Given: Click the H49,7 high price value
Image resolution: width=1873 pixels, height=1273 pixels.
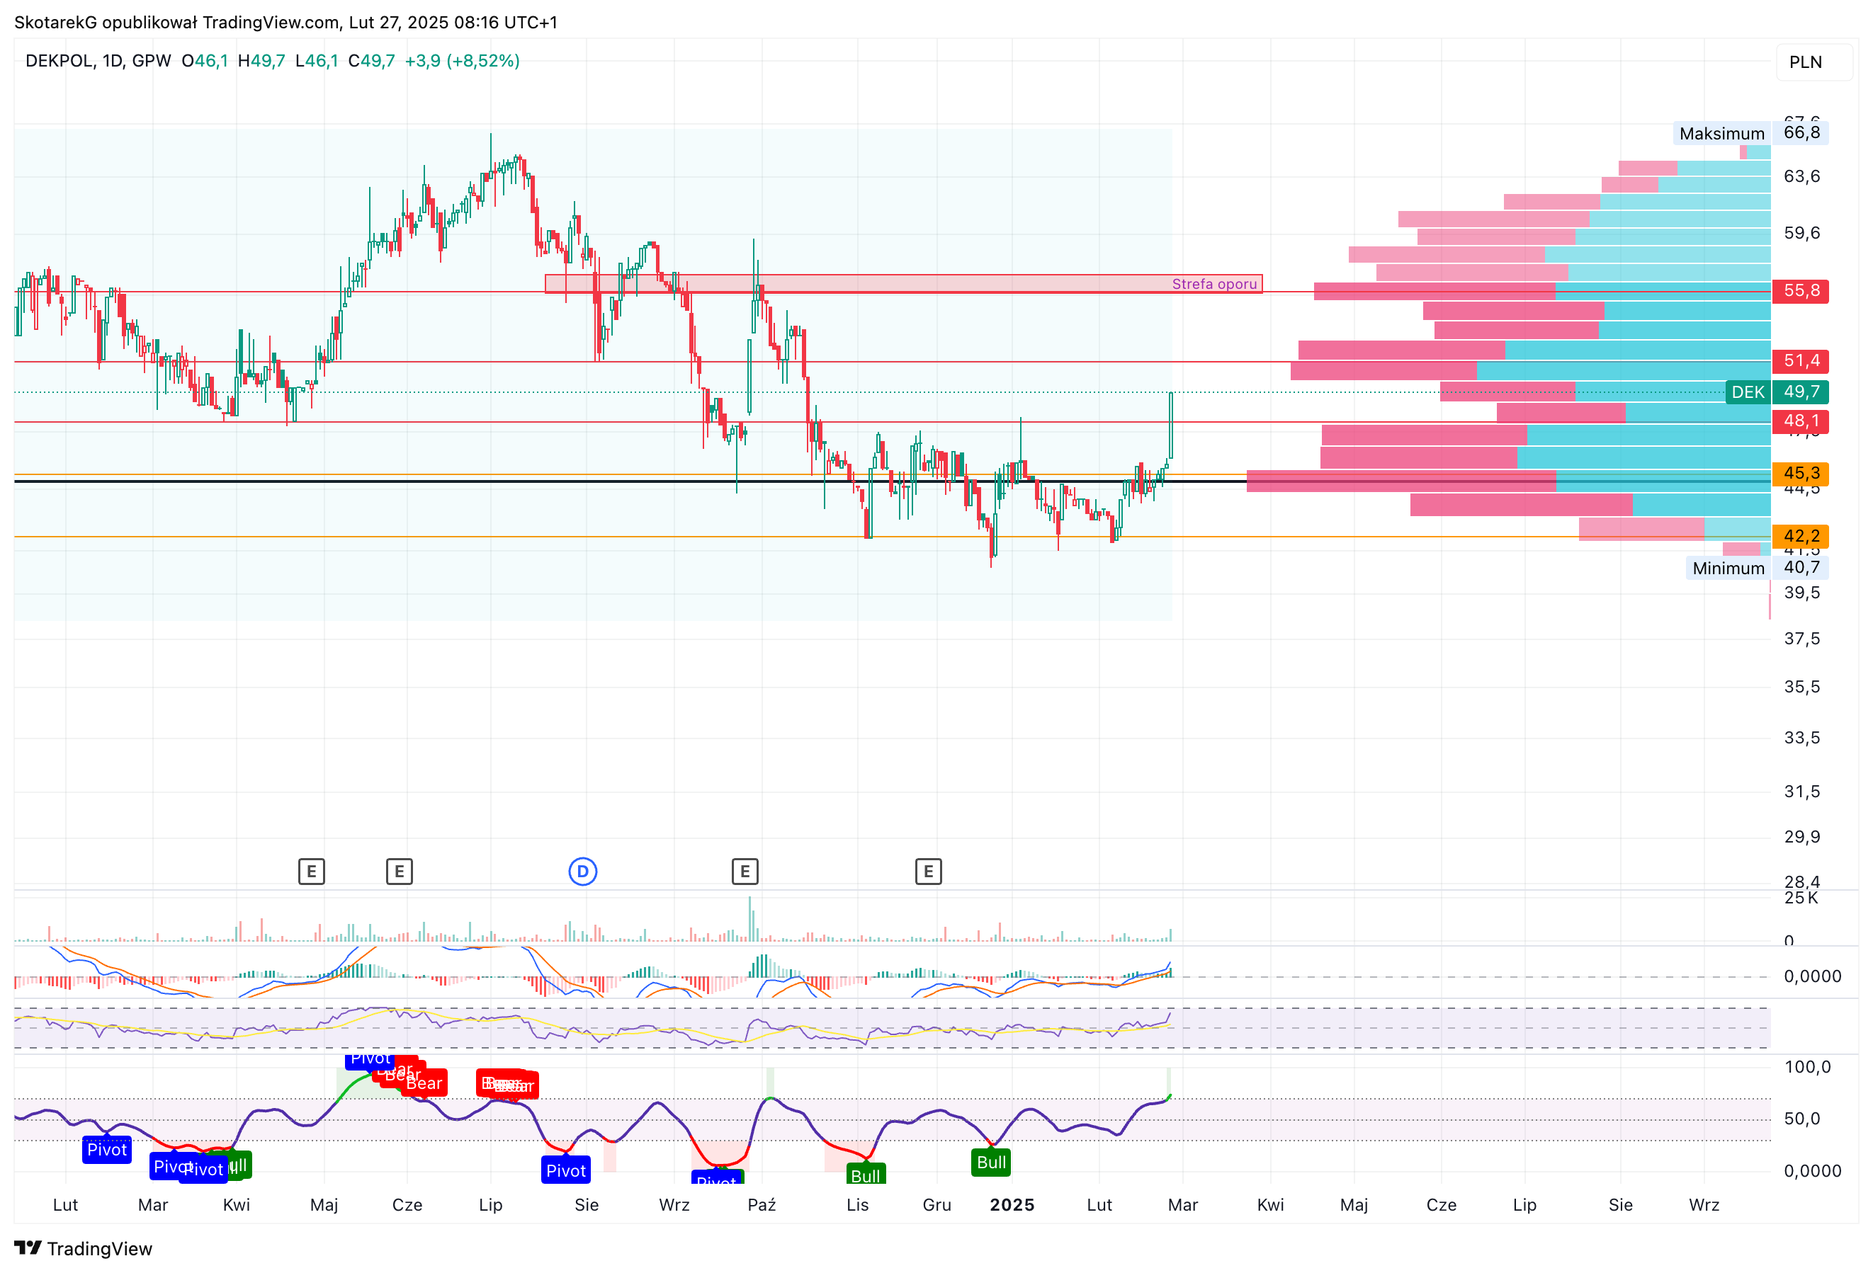Looking at the screenshot, I should click(261, 61).
